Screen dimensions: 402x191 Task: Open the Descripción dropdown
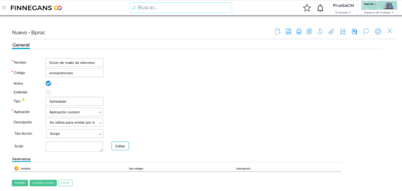click(x=74, y=122)
